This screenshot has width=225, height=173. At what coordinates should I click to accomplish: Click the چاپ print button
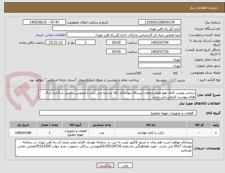coord(125,165)
